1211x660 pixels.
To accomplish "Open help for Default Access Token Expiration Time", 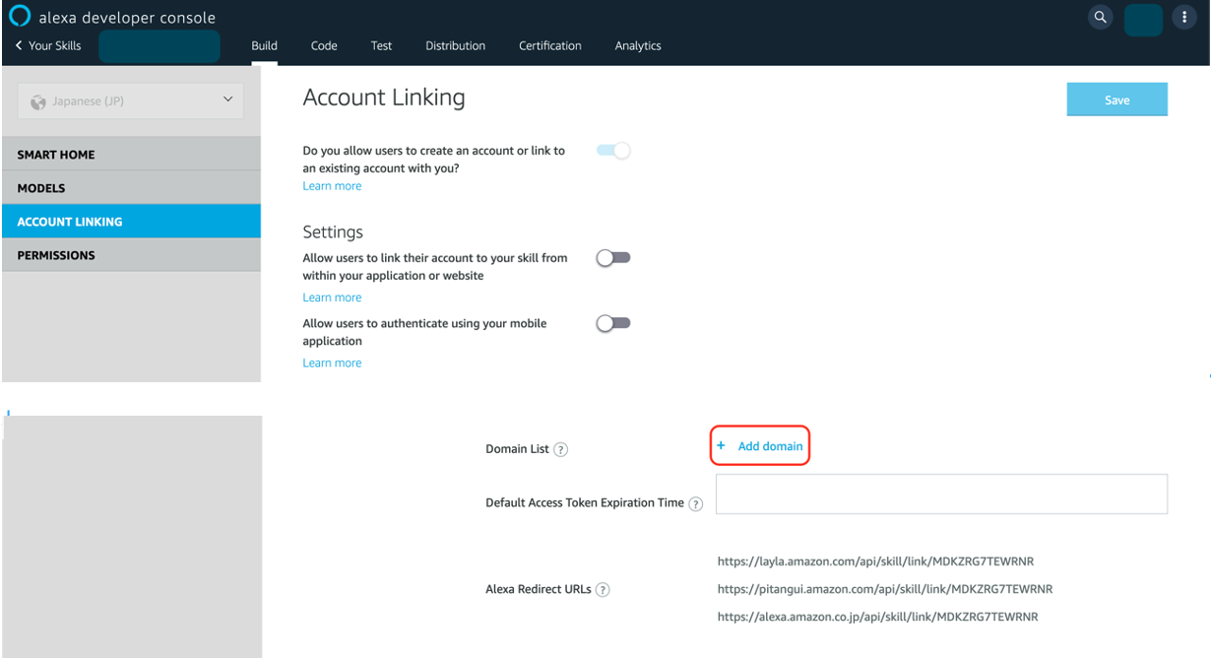I will click(x=696, y=503).
